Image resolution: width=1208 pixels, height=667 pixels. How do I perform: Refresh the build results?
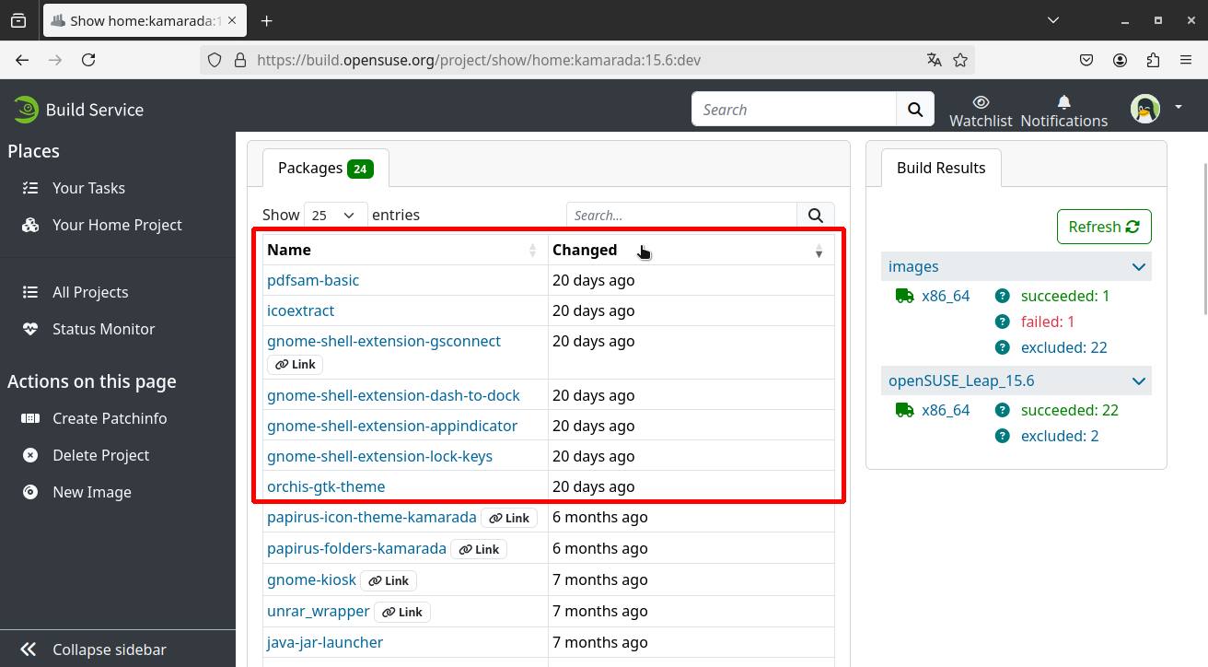click(x=1104, y=227)
